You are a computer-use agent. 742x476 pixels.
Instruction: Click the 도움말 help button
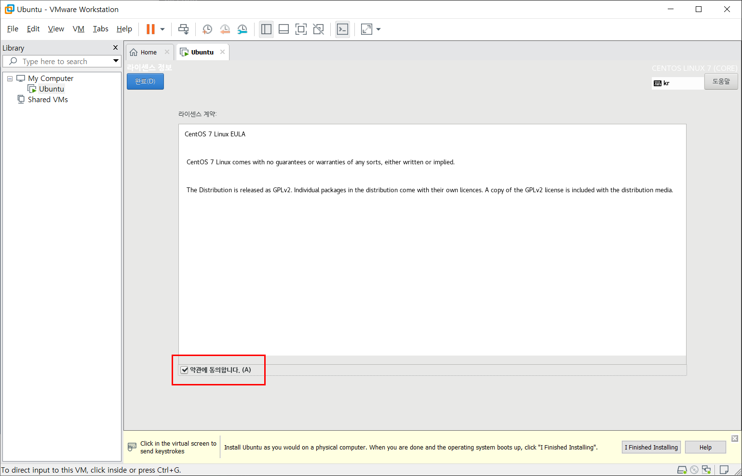(721, 81)
